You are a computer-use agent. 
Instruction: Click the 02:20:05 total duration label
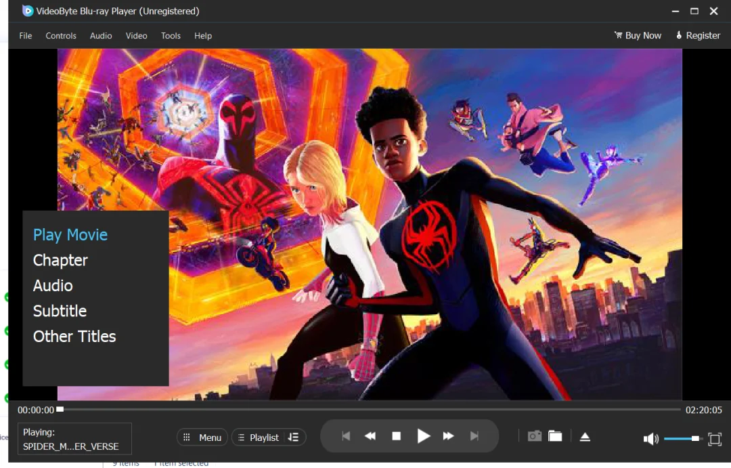click(x=703, y=410)
